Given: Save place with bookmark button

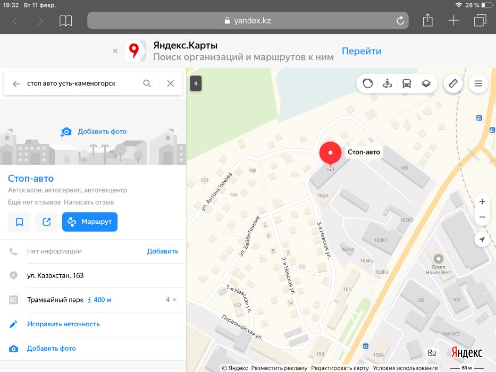Looking at the screenshot, I should tap(19, 222).
